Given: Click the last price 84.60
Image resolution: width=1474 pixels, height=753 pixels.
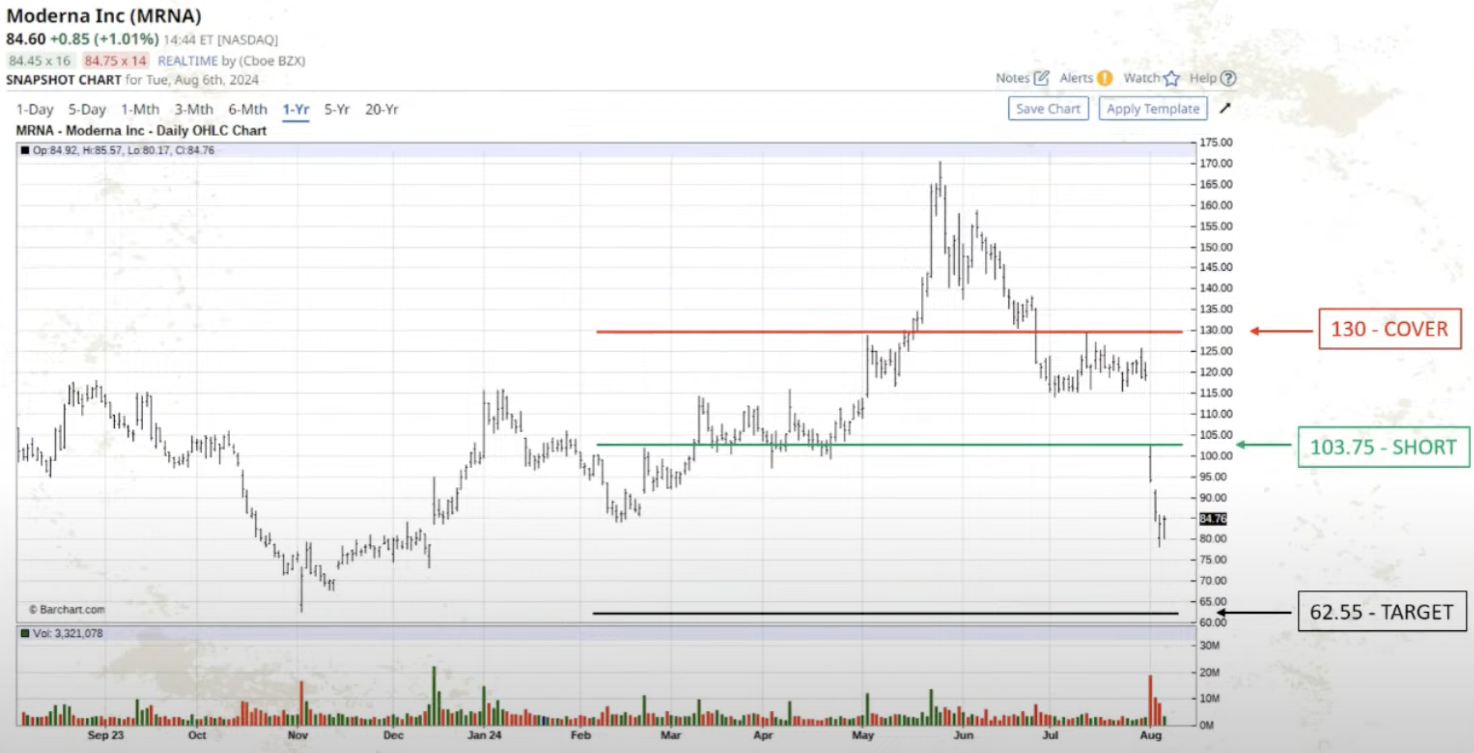Looking at the screenshot, I should (x=26, y=39).
